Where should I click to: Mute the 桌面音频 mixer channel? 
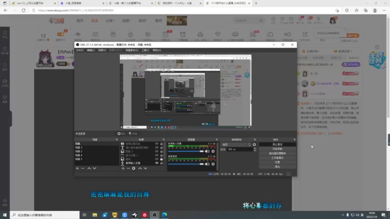click(207, 164)
